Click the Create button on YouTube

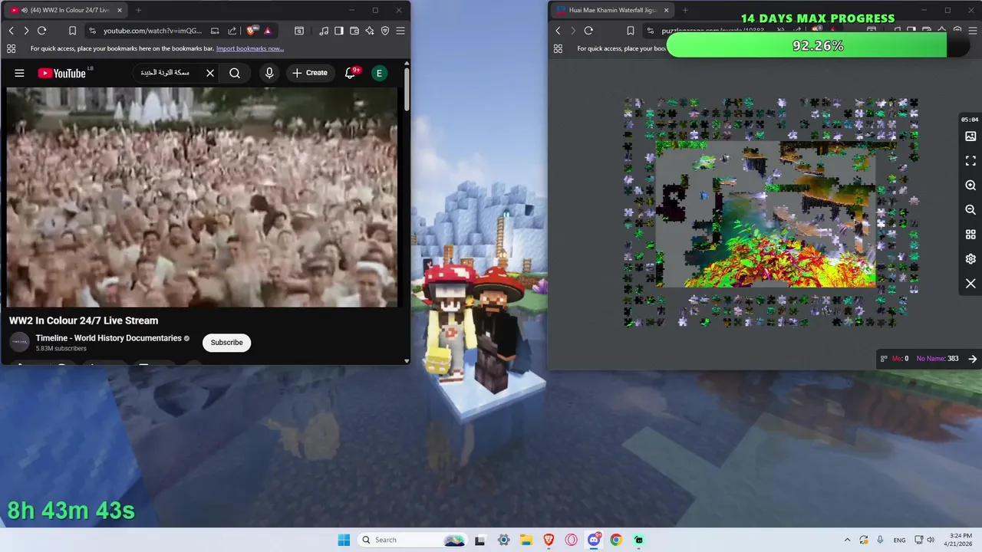pos(309,73)
